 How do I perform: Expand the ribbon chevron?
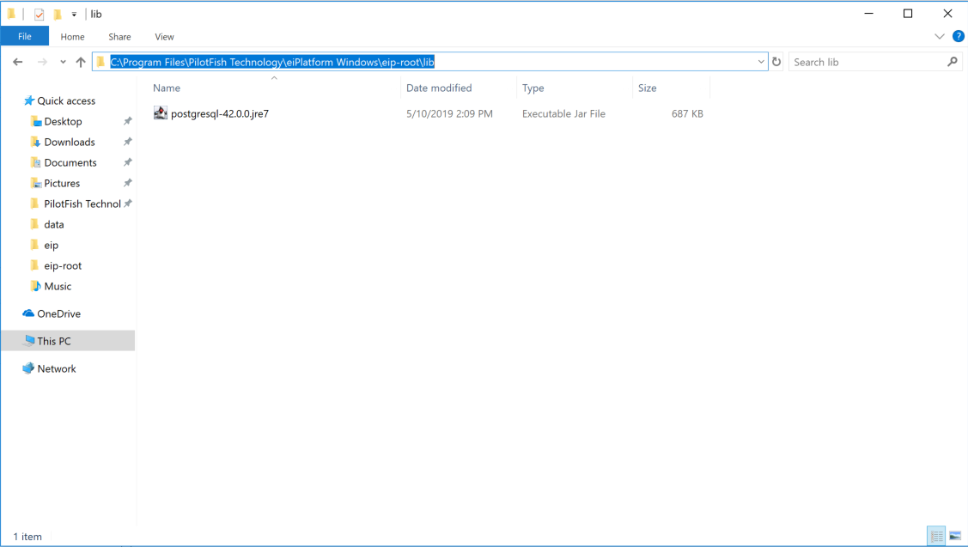[940, 36]
